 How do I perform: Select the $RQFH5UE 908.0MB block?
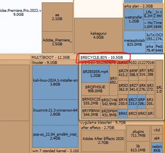tap(95, 89)
